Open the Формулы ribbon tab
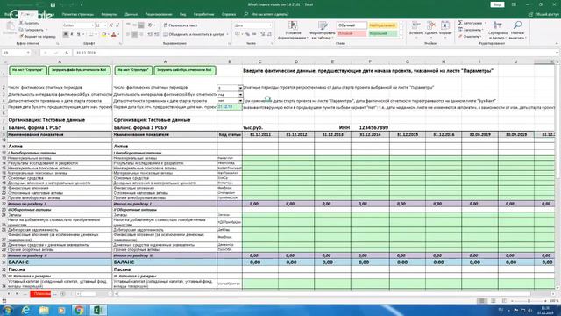The width and height of the screenshot is (561, 316). [x=109, y=14]
